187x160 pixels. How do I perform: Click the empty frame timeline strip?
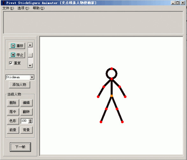click(x=93, y=22)
